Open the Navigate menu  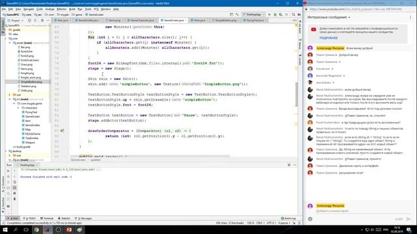29,9
